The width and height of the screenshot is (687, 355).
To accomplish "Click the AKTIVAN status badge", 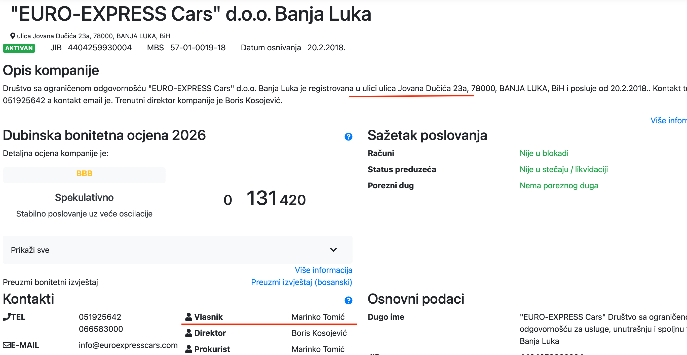I will tap(19, 48).
